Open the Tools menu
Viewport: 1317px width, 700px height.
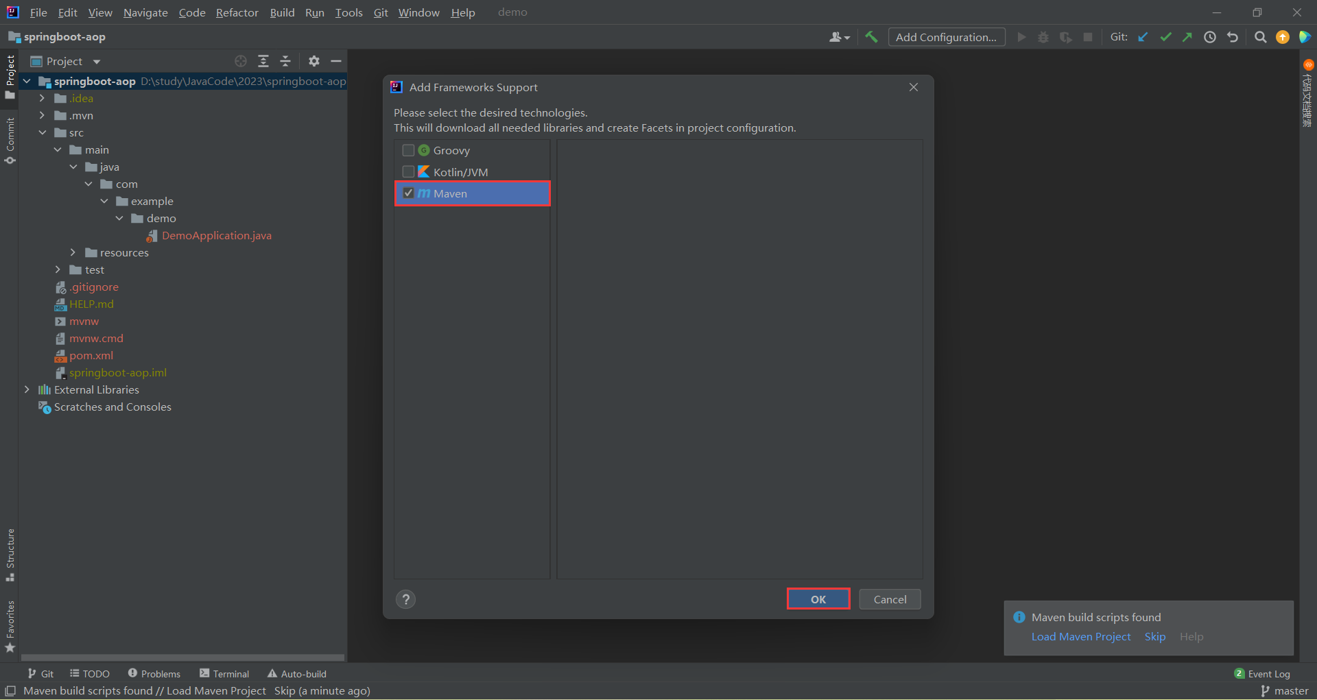click(348, 12)
